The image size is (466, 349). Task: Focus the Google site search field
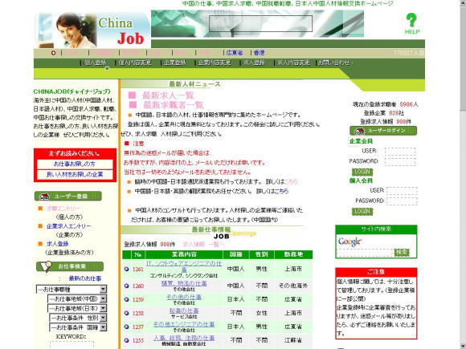(366, 253)
